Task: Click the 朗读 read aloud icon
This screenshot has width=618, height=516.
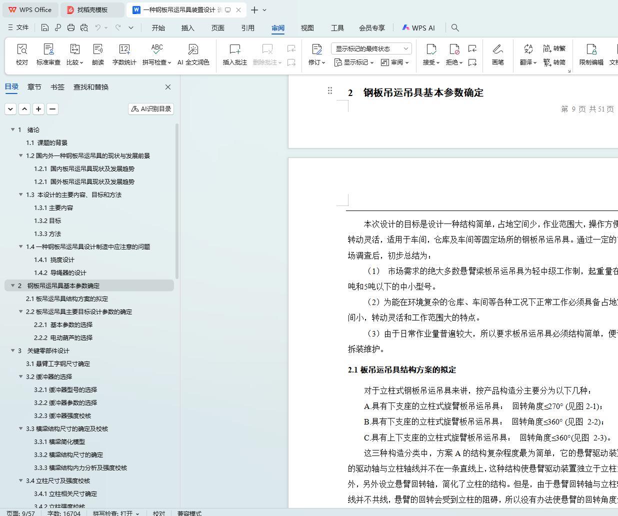Action: (x=98, y=49)
